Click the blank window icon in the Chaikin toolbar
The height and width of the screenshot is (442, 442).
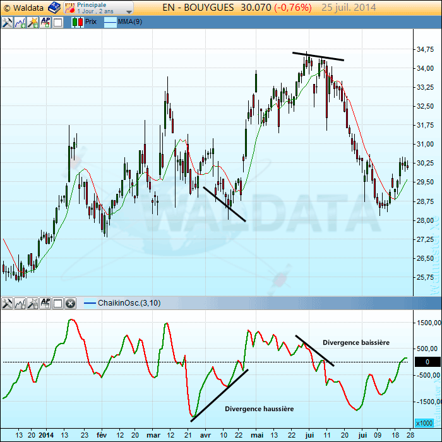tap(58, 304)
